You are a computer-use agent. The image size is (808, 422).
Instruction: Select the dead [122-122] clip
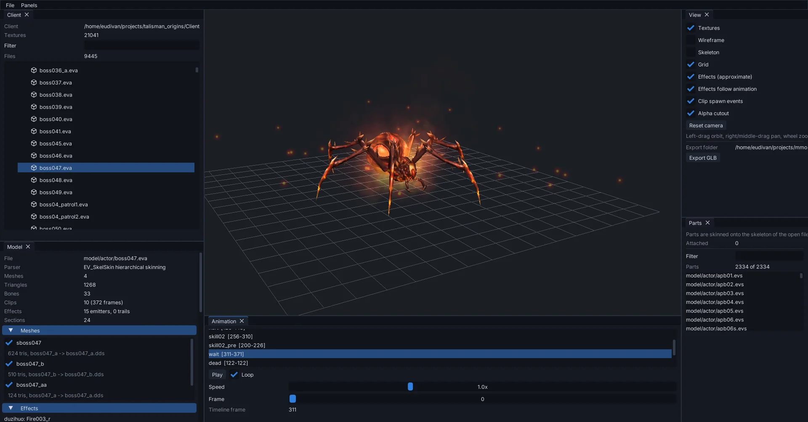(440, 363)
